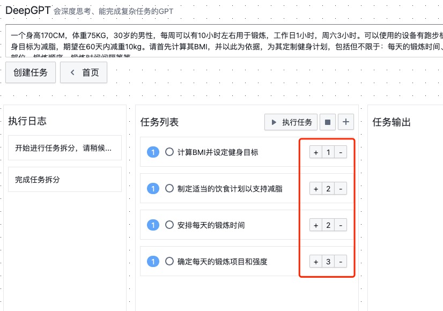The image size is (443, 311).
Task: Go back via the 首页 button
Action: [84, 72]
